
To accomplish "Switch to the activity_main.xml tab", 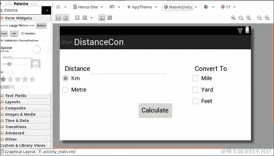I will [57, 152].
